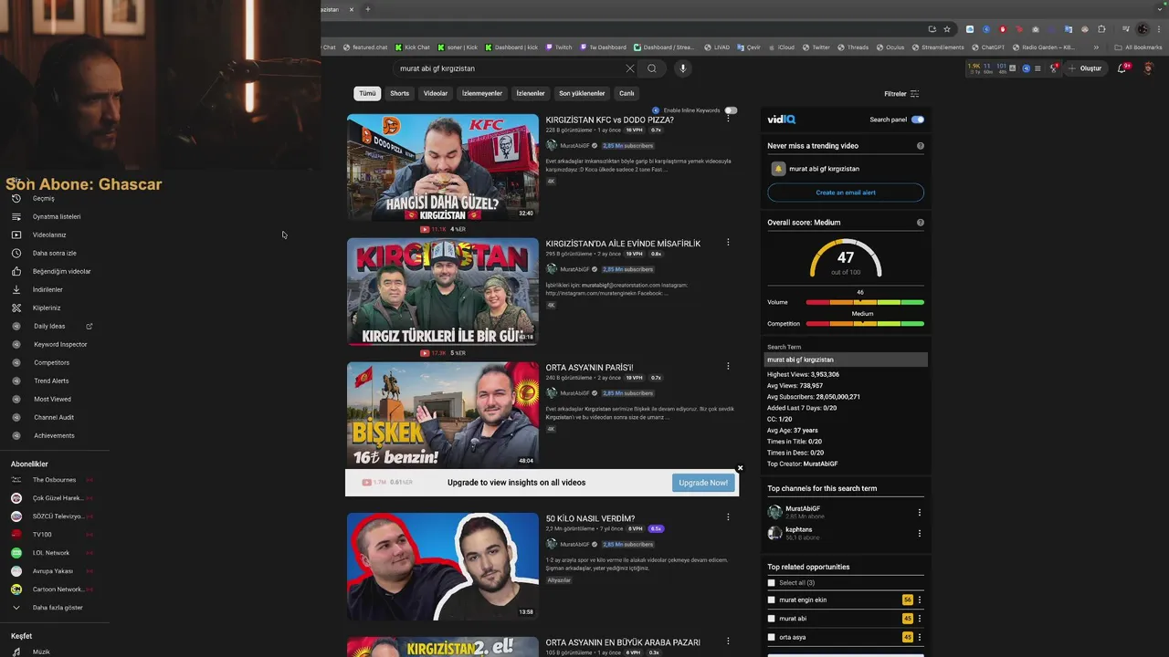Open Oynatma listeleri in sidebar

[x=55, y=216]
